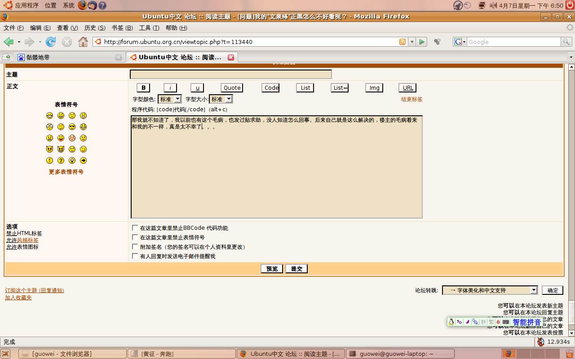Open the Back button history dropdown arrow
The height and width of the screenshot is (359, 575).
[19, 42]
